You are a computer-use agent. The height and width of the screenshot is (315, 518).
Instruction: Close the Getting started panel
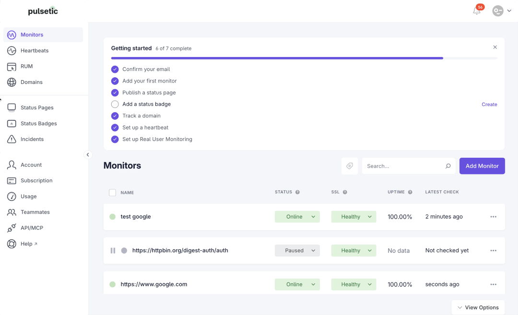pyautogui.click(x=495, y=47)
